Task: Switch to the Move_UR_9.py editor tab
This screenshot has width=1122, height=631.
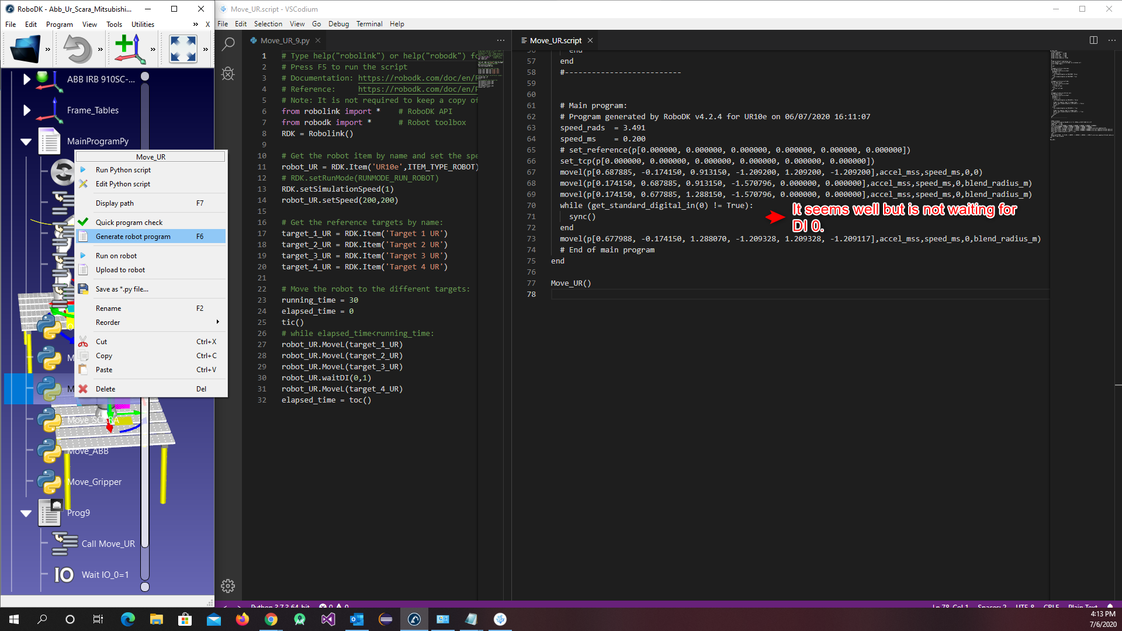Action: tap(285, 40)
